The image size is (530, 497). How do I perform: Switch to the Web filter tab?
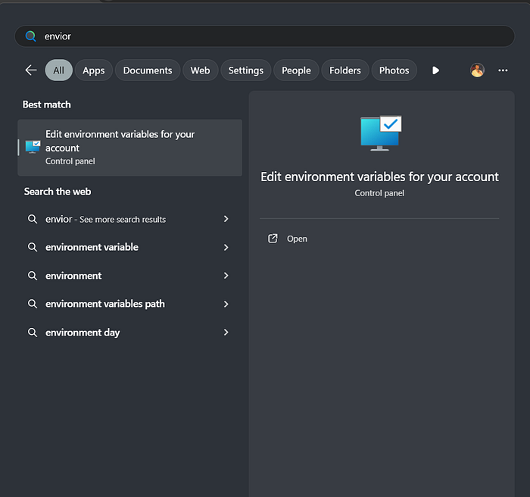point(200,70)
